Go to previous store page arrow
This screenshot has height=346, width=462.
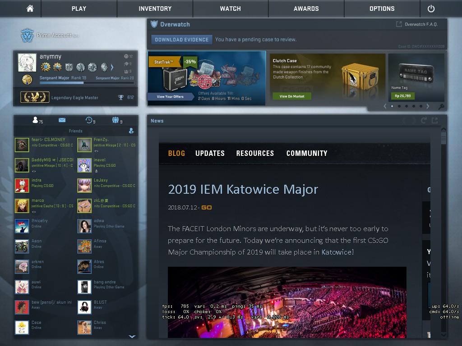[385, 106]
